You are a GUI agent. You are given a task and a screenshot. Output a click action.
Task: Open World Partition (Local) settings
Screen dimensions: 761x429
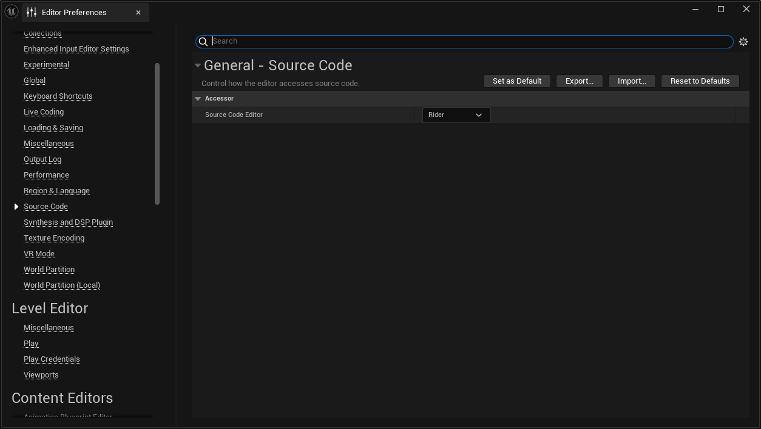[62, 285]
